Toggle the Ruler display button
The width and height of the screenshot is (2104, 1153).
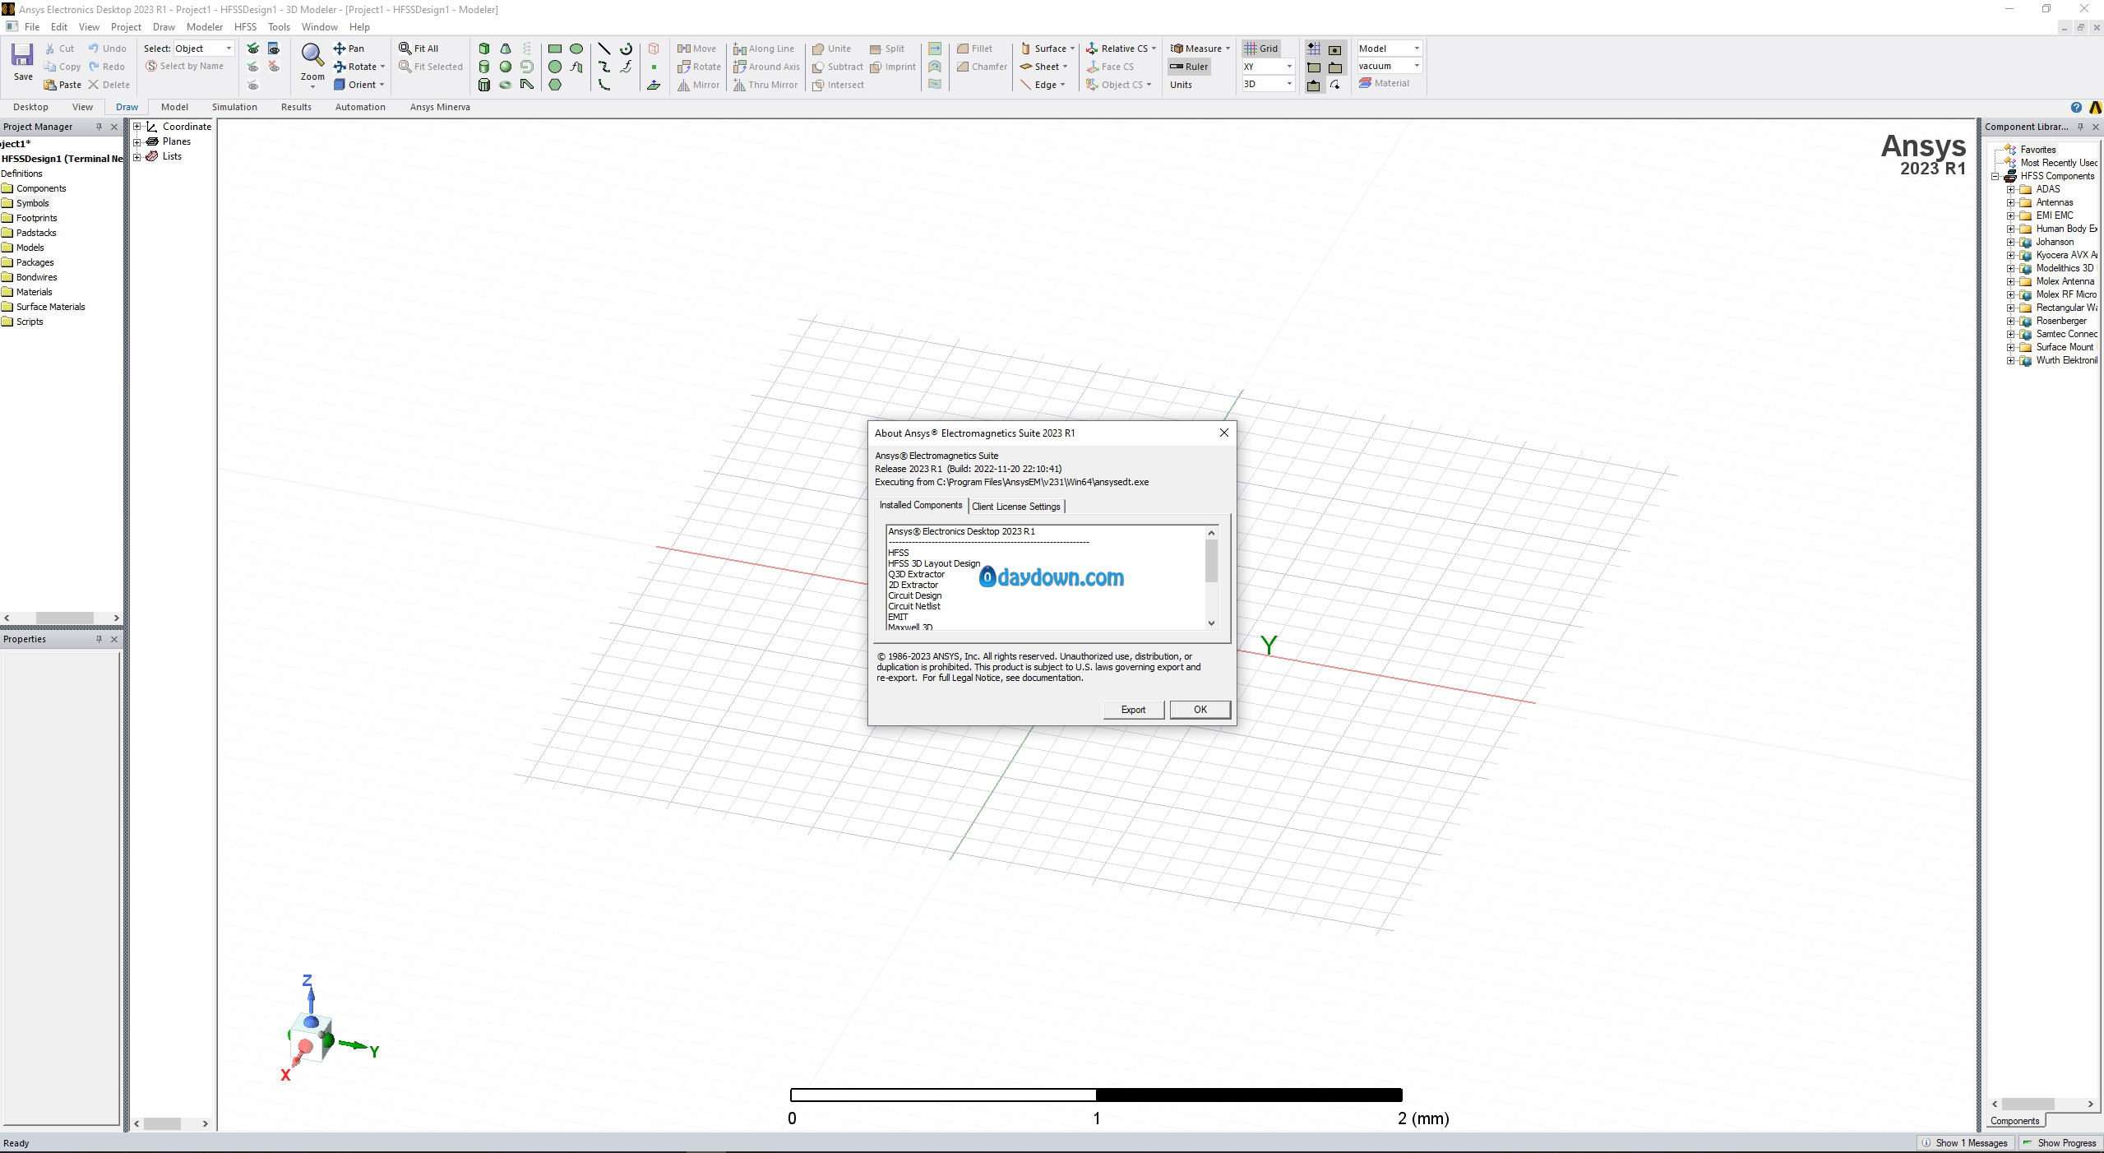tap(1189, 67)
